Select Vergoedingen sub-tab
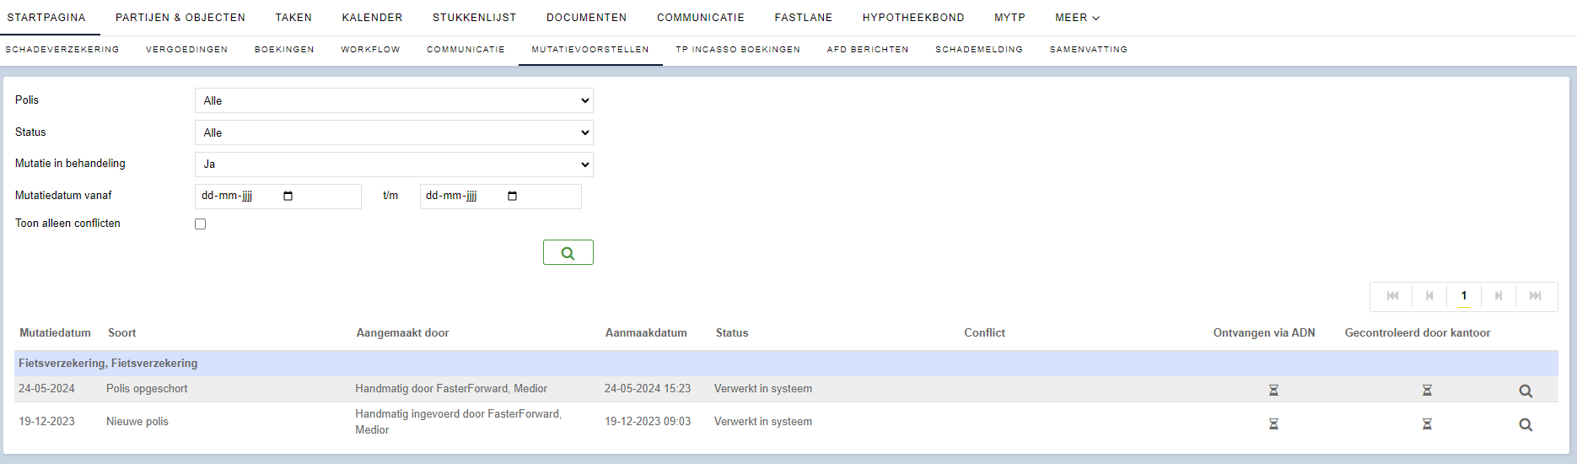Viewport: 1577px width, 464px height. [x=186, y=50]
